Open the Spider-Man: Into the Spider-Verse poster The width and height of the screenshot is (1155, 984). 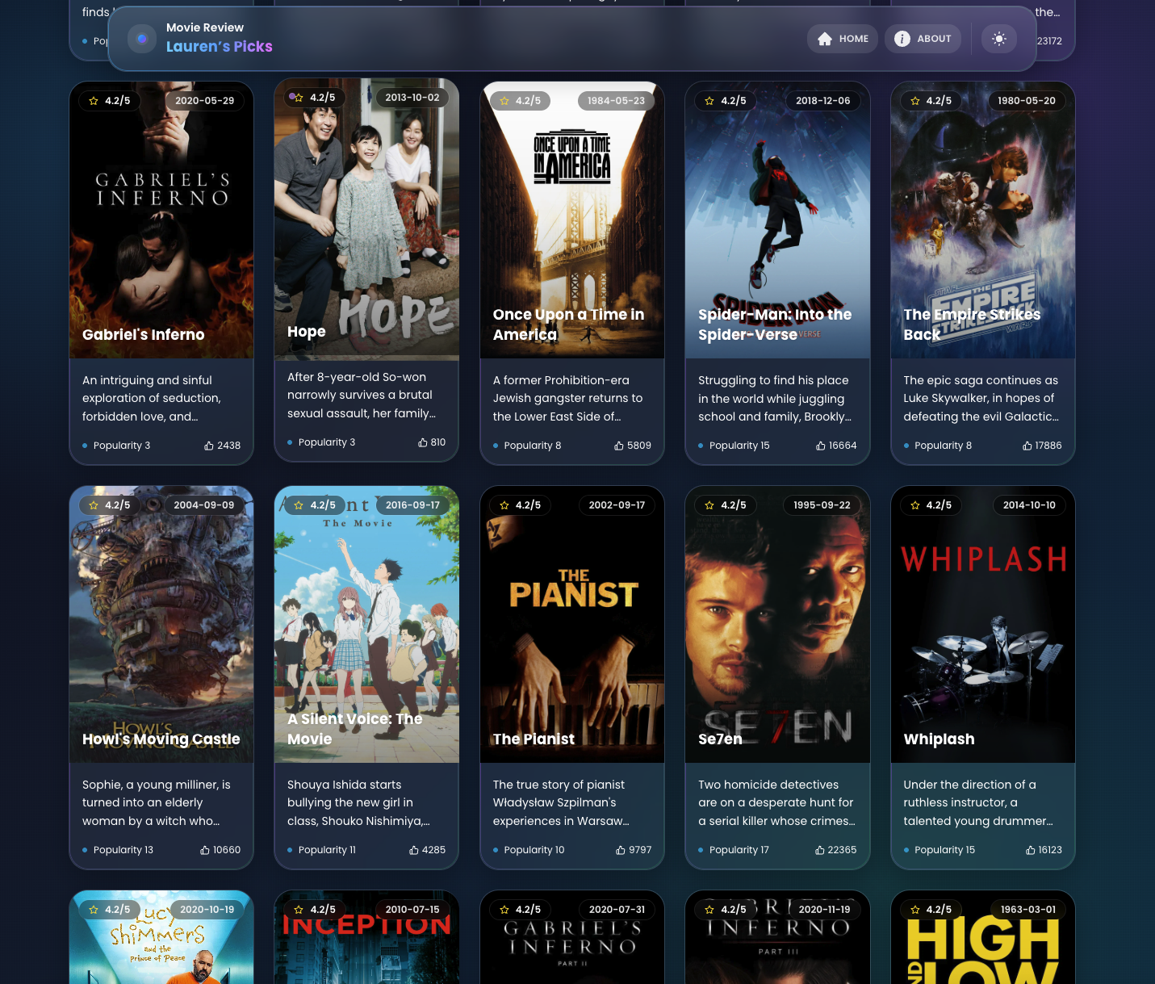click(x=777, y=218)
